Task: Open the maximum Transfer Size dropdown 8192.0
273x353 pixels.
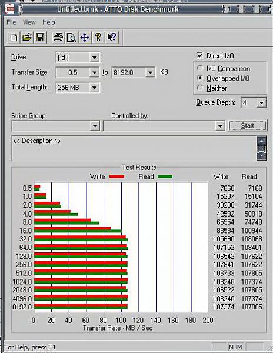Action: click(x=150, y=72)
